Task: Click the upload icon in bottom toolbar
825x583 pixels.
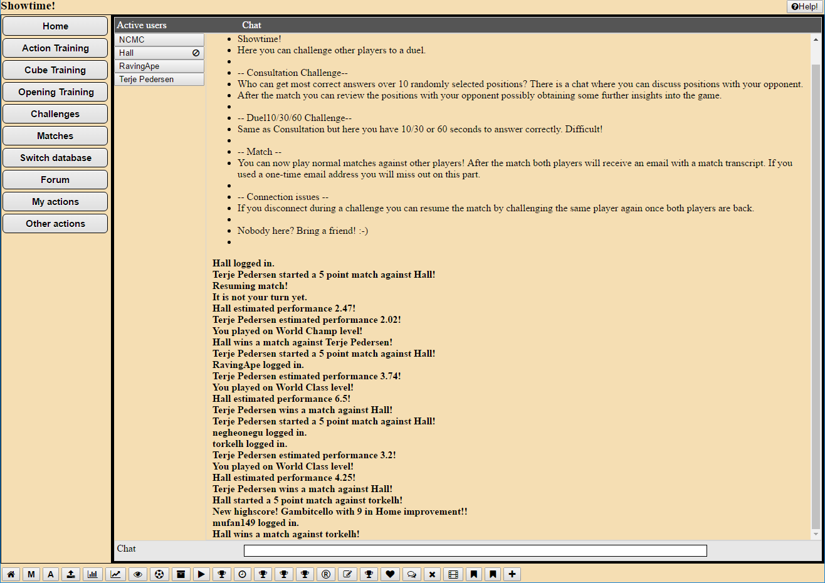Action: point(71,574)
